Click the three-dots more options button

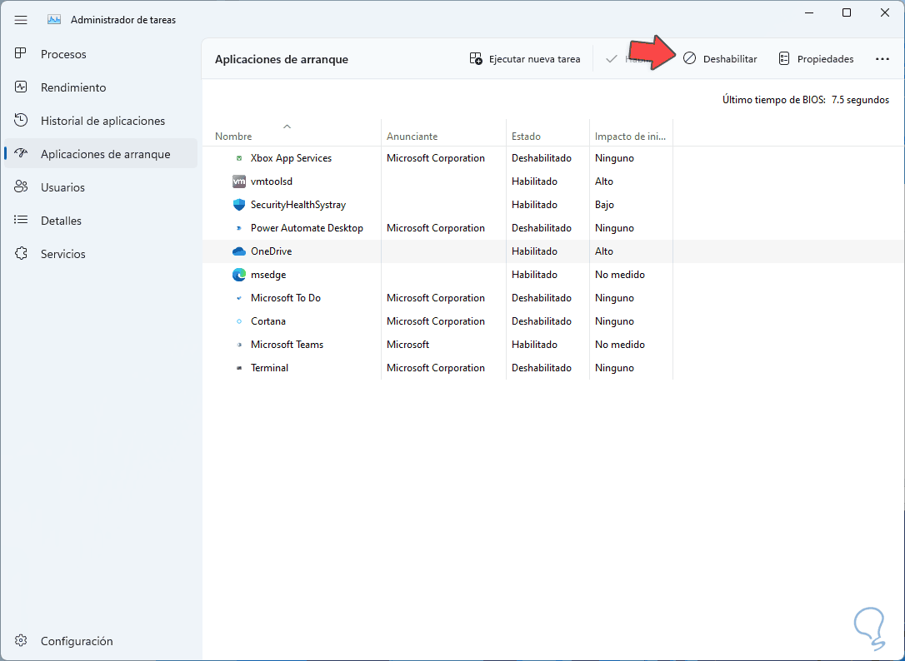point(882,59)
